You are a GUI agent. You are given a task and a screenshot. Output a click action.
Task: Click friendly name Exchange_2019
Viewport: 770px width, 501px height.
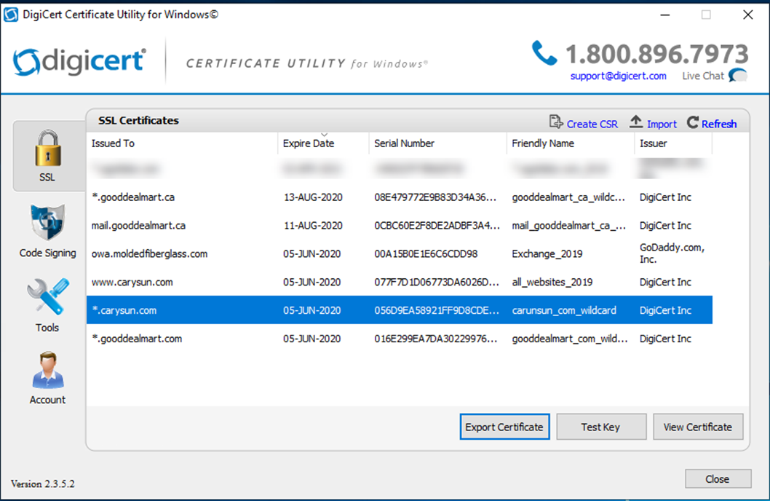[x=547, y=254]
